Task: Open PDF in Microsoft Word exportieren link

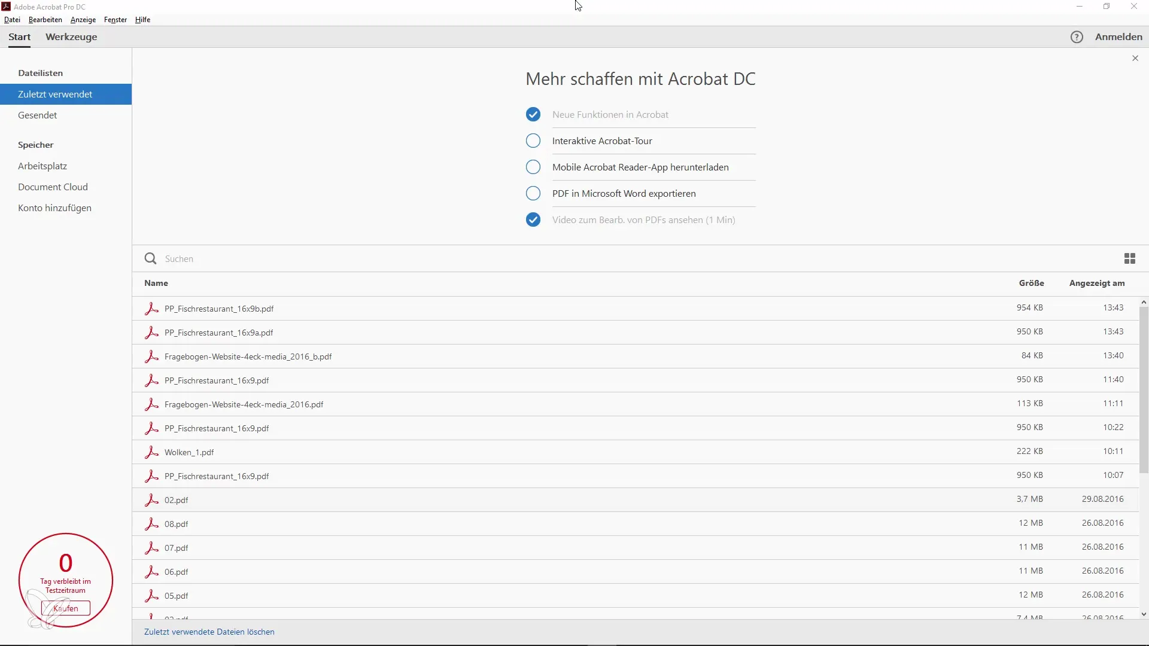Action: click(x=624, y=193)
